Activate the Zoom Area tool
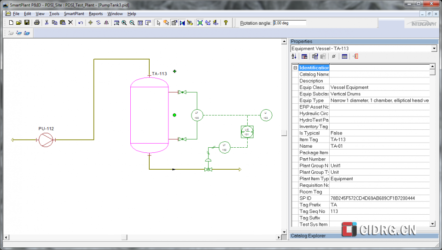Viewport: 442px width, 250px height. [116, 23]
